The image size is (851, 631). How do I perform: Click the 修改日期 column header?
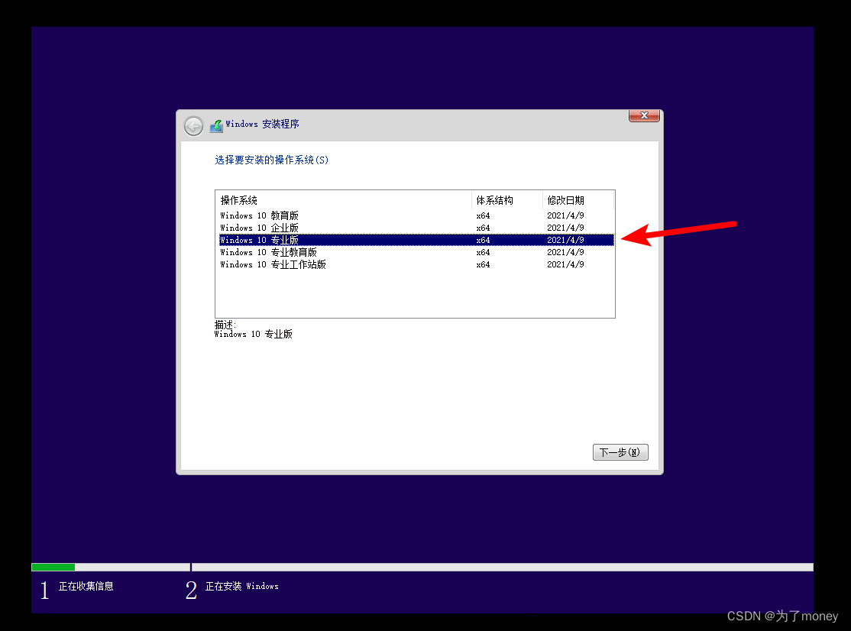click(x=578, y=200)
